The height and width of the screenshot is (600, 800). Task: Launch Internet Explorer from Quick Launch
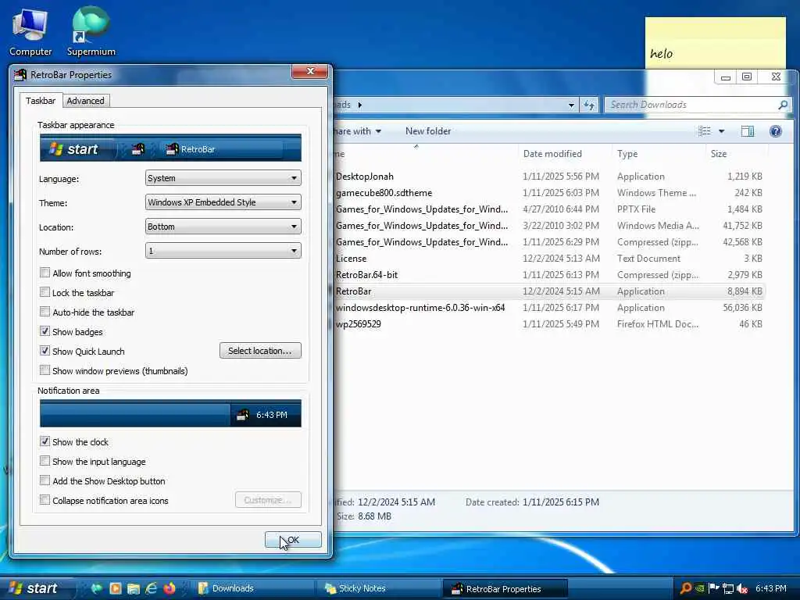[x=151, y=588]
